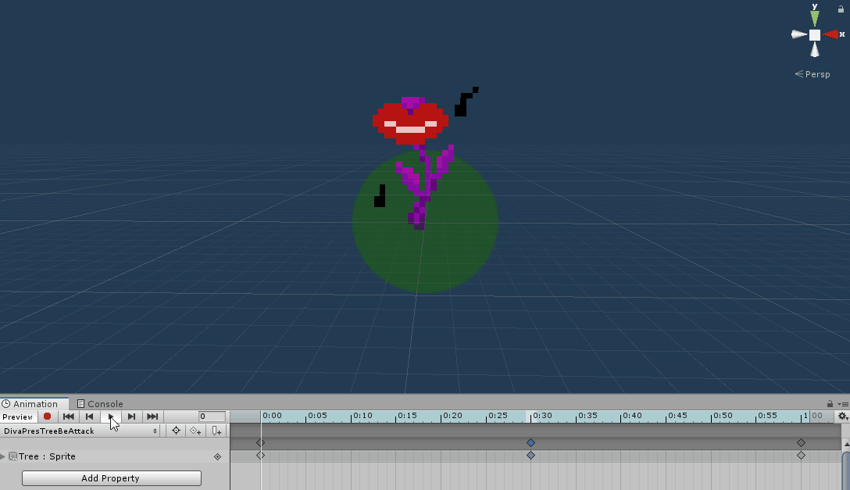
Task: Toggle the Preview mode button
Action: [18, 417]
